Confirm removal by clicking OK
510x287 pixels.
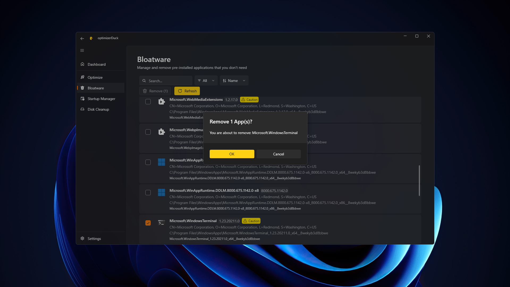click(232, 154)
